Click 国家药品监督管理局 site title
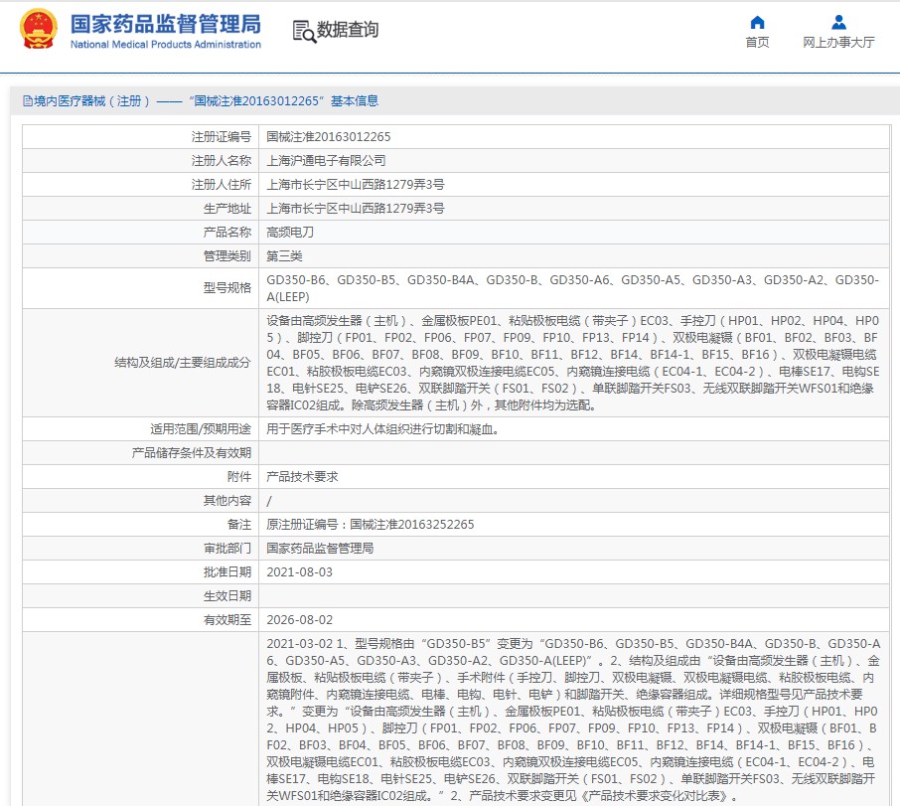This screenshot has width=900, height=806. pos(165,24)
